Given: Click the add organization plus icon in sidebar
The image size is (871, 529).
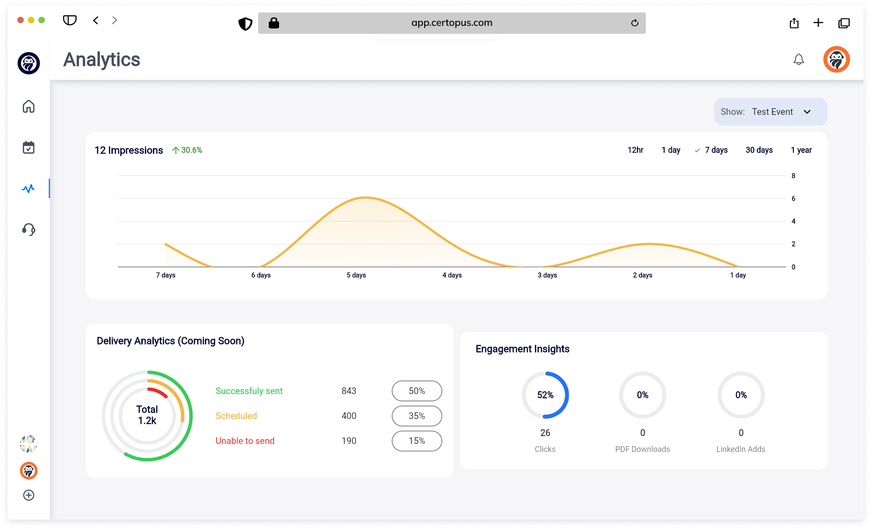Looking at the screenshot, I should point(29,495).
